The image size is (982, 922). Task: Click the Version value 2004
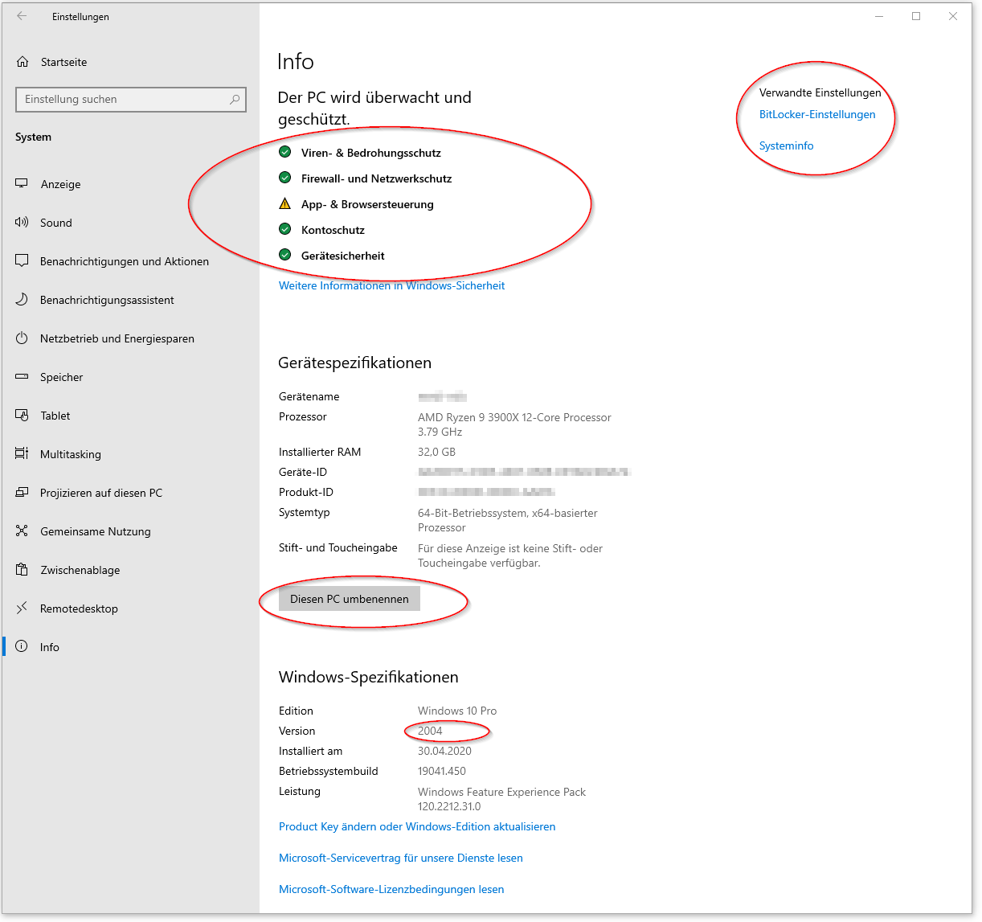pos(430,731)
